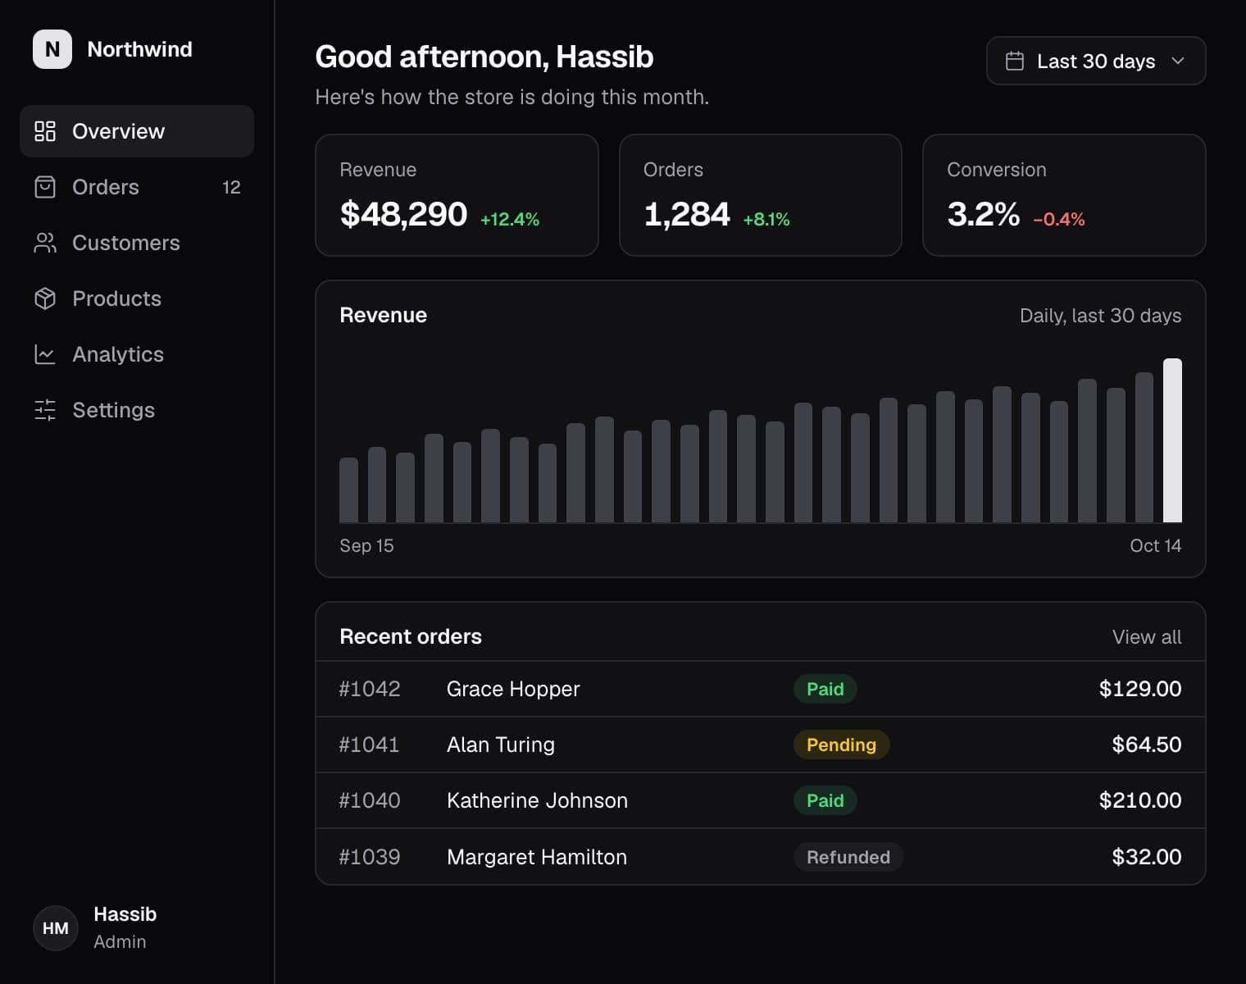Click the Revenue stat card
Screen dimensions: 1246x984
[x=457, y=195]
